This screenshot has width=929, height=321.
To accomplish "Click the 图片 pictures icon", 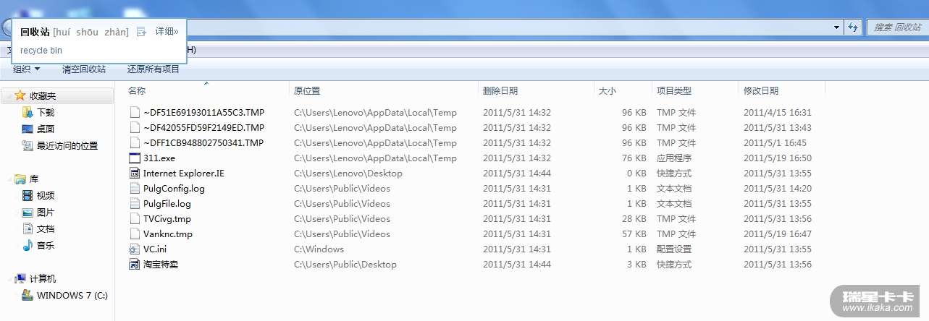I will click(x=28, y=213).
